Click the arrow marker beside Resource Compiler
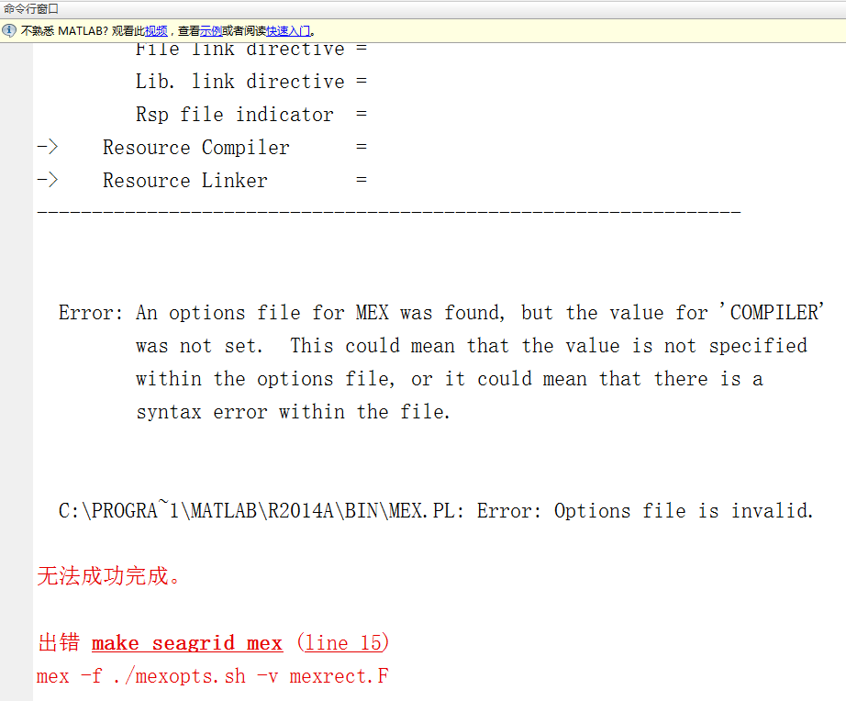 pyautogui.click(x=48, y=147)
